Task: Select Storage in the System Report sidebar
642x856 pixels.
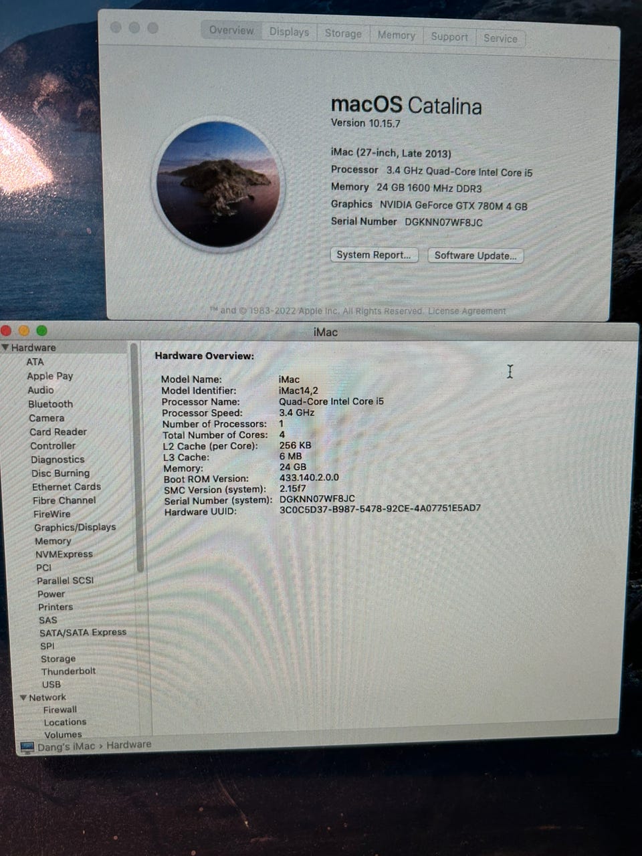Action: [x=58, y=659]
